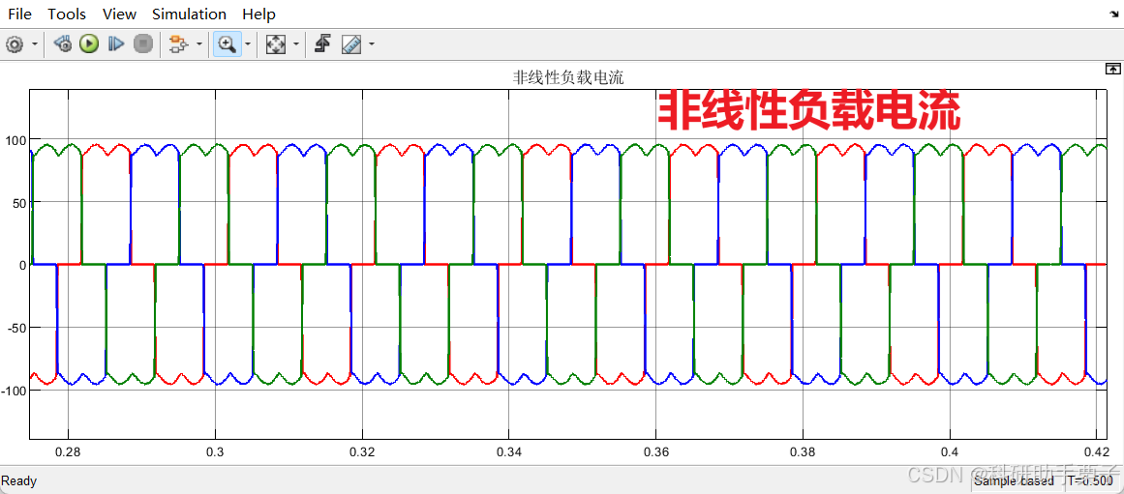Image resolution: width=1124 pixels, height=494 pixels.
Task: Click the 0.3 x-axis tick label
Action: point(215,452)
